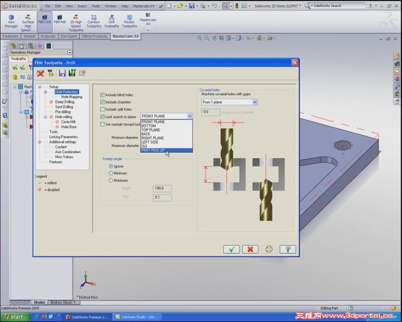Click the Mastercam toolpaths manager tab icon

click(x=48, y=46)
